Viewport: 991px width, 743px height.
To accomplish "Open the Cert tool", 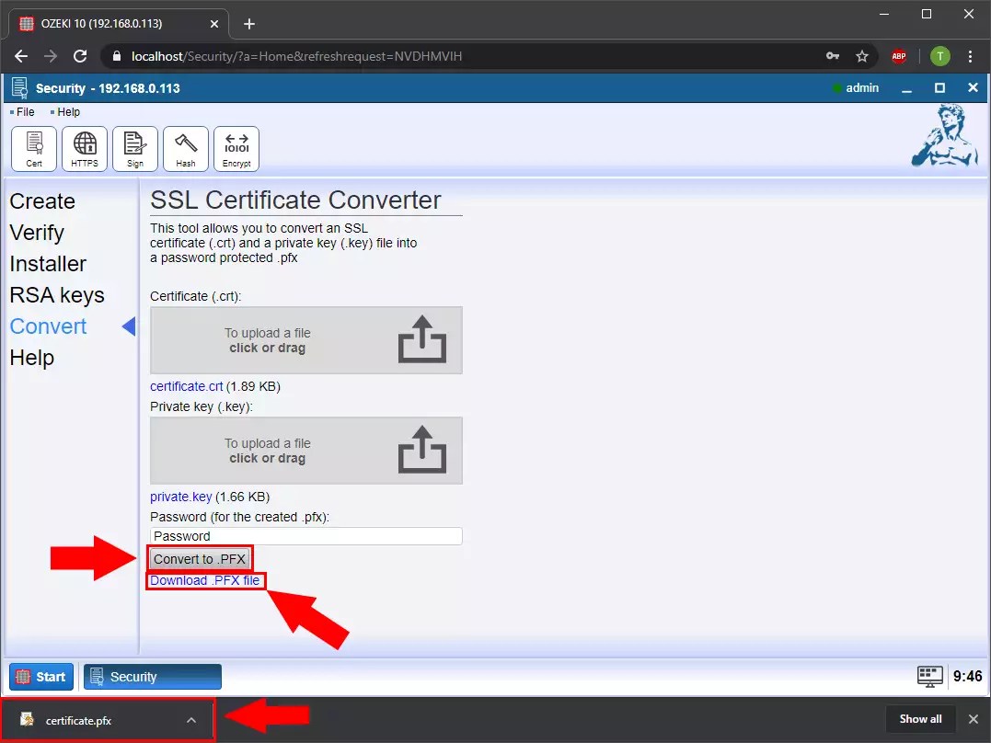I will tap(33, 148).
